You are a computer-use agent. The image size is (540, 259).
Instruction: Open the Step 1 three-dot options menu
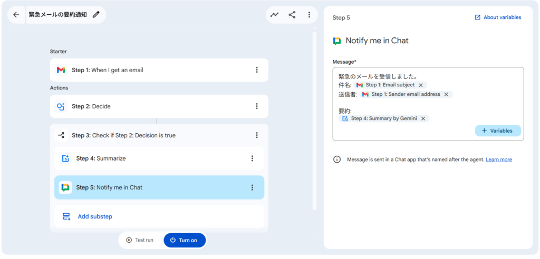pyautogui.click(x=257, y=70)
